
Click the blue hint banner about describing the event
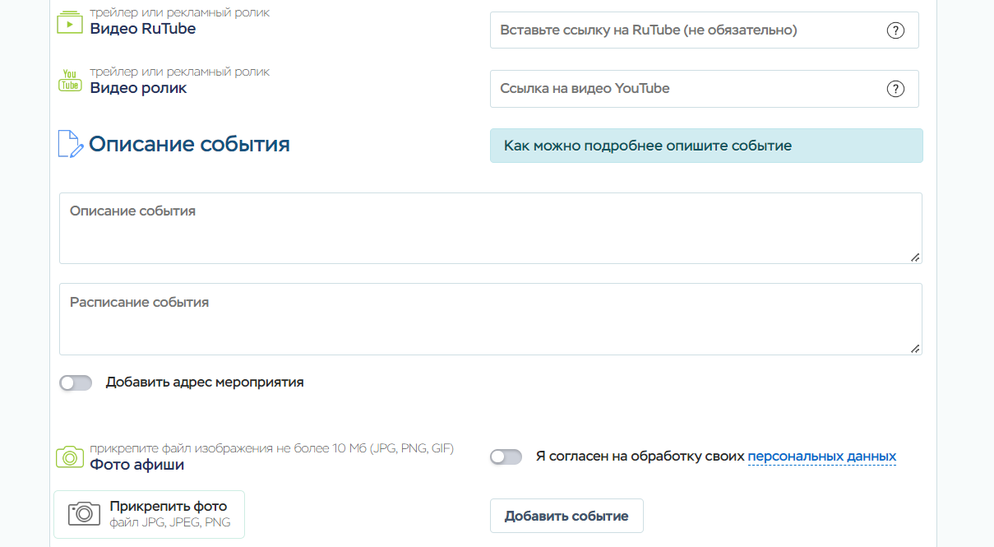pos(705,146)
